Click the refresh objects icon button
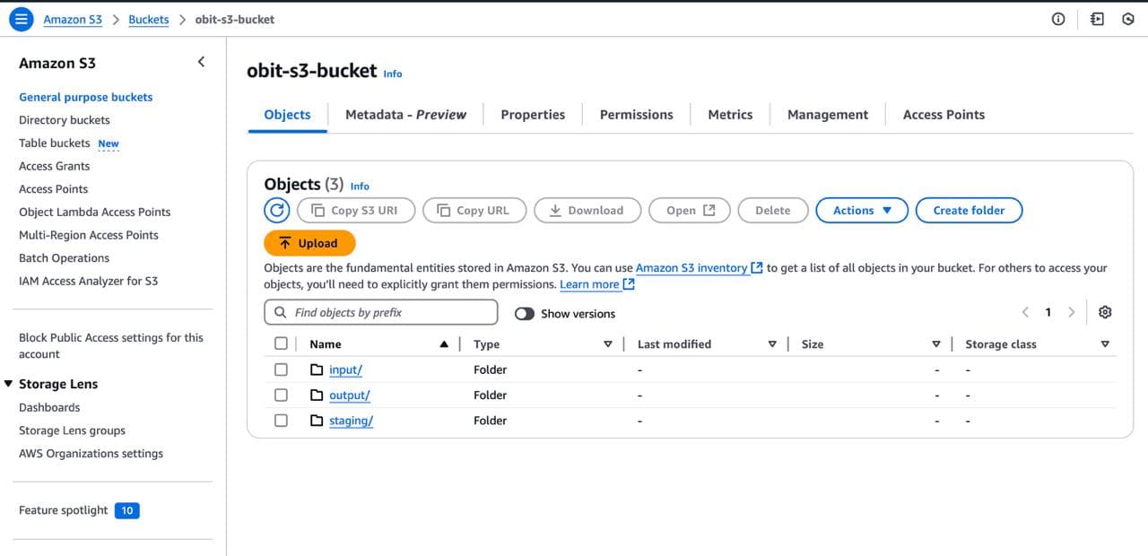 [277, 210]
